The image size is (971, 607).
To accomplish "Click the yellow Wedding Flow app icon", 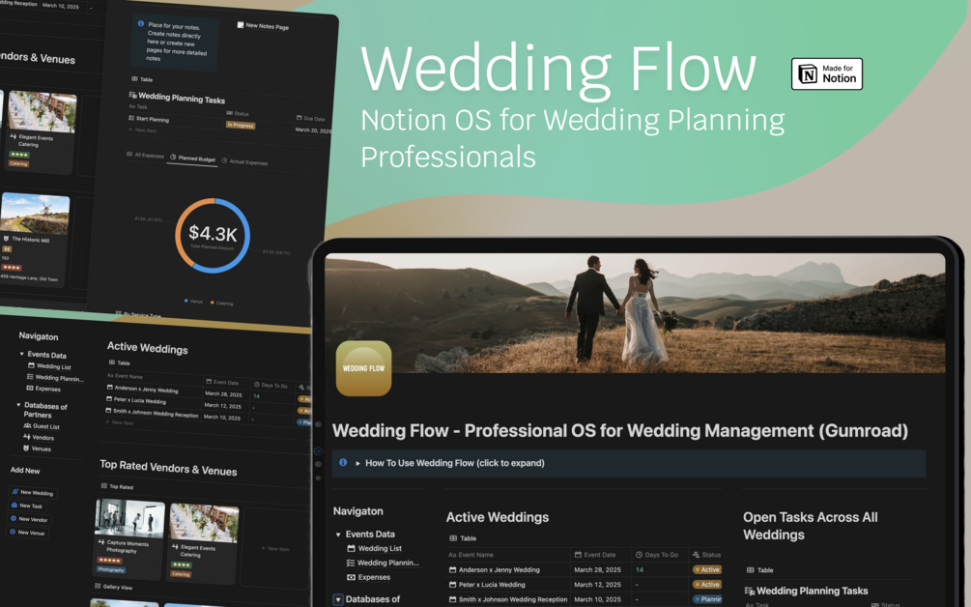I will click(x=364, y=369).
